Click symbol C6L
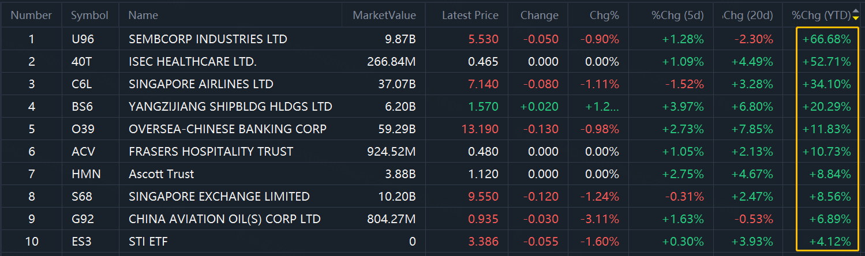The width and height of the screenshot is (865, 256). click(x=81, y=84)
